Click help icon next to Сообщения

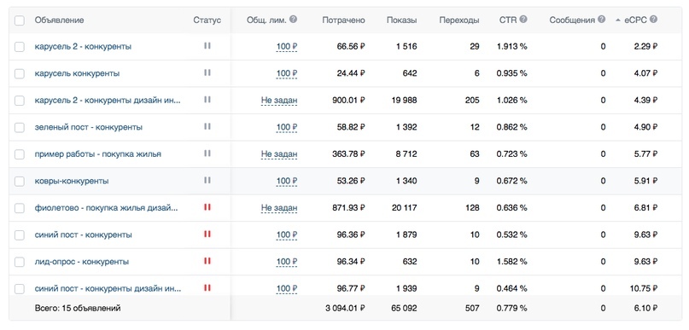602,20
